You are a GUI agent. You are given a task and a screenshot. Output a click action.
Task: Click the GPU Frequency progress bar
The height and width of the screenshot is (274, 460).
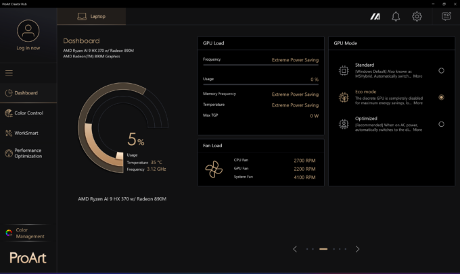[261, 65]
